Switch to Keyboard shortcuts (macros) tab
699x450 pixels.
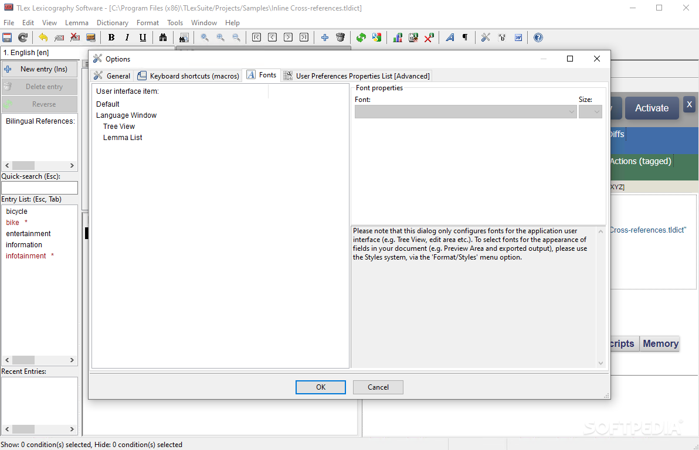[188, 76]
